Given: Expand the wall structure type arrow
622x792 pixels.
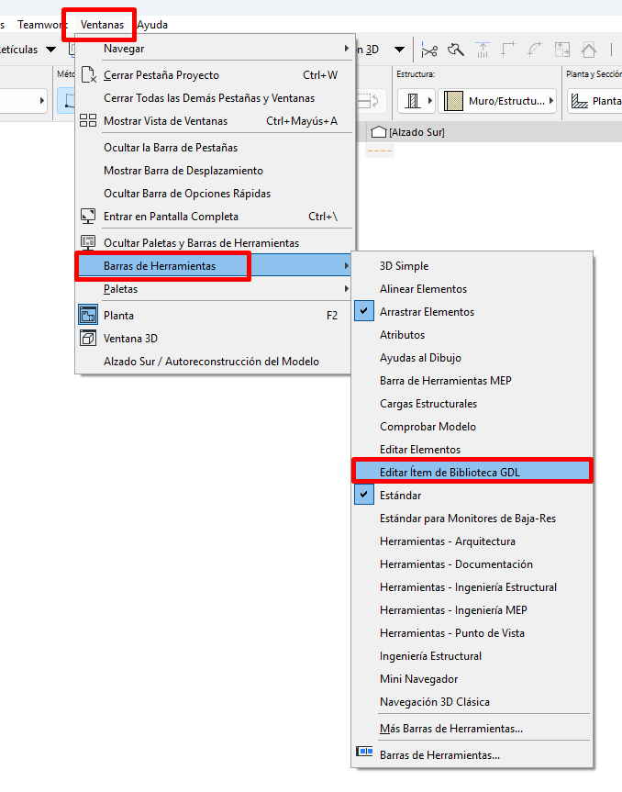Looking at the screenshot, I should pyautogui.click(x=429, y=101).
